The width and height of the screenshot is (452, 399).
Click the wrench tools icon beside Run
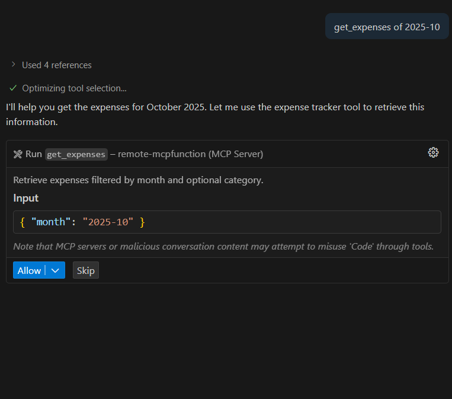[18, 154]
